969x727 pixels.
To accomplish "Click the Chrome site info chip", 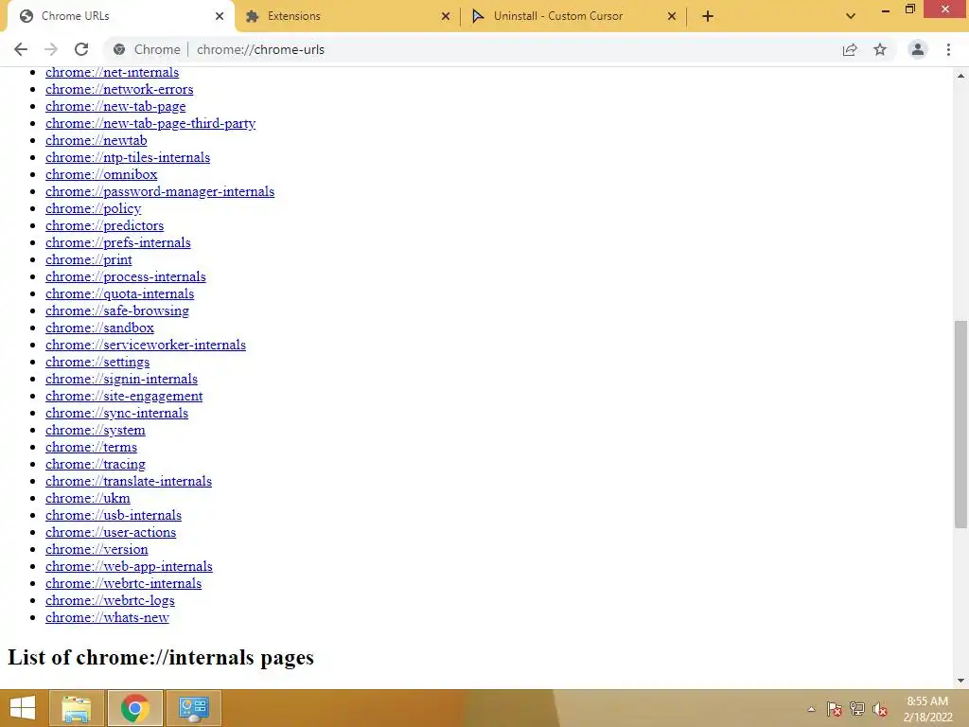I will coord(147,49).
